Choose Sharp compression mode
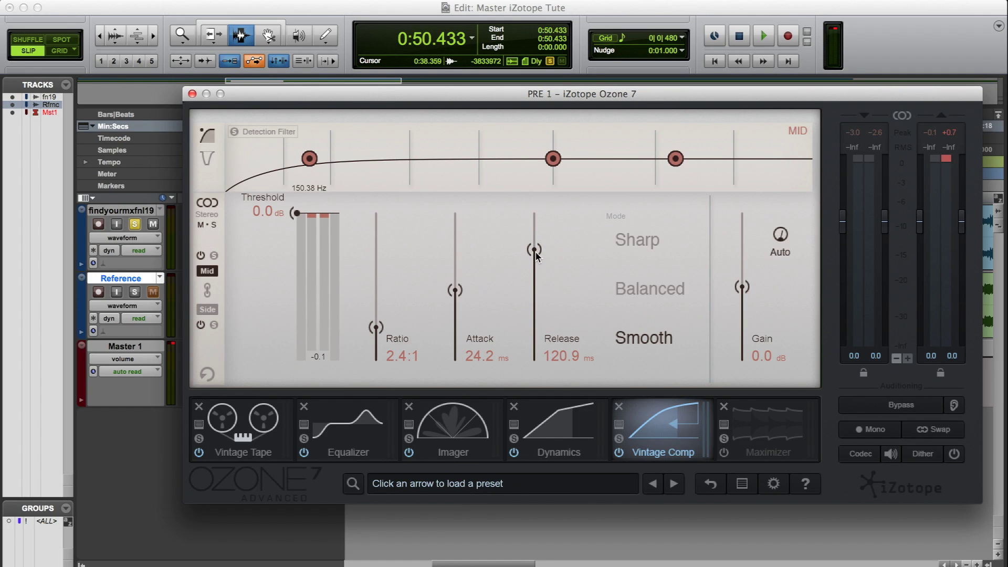Image resolution: width=1008 pixels, height=567 pixels. [637, 239]
